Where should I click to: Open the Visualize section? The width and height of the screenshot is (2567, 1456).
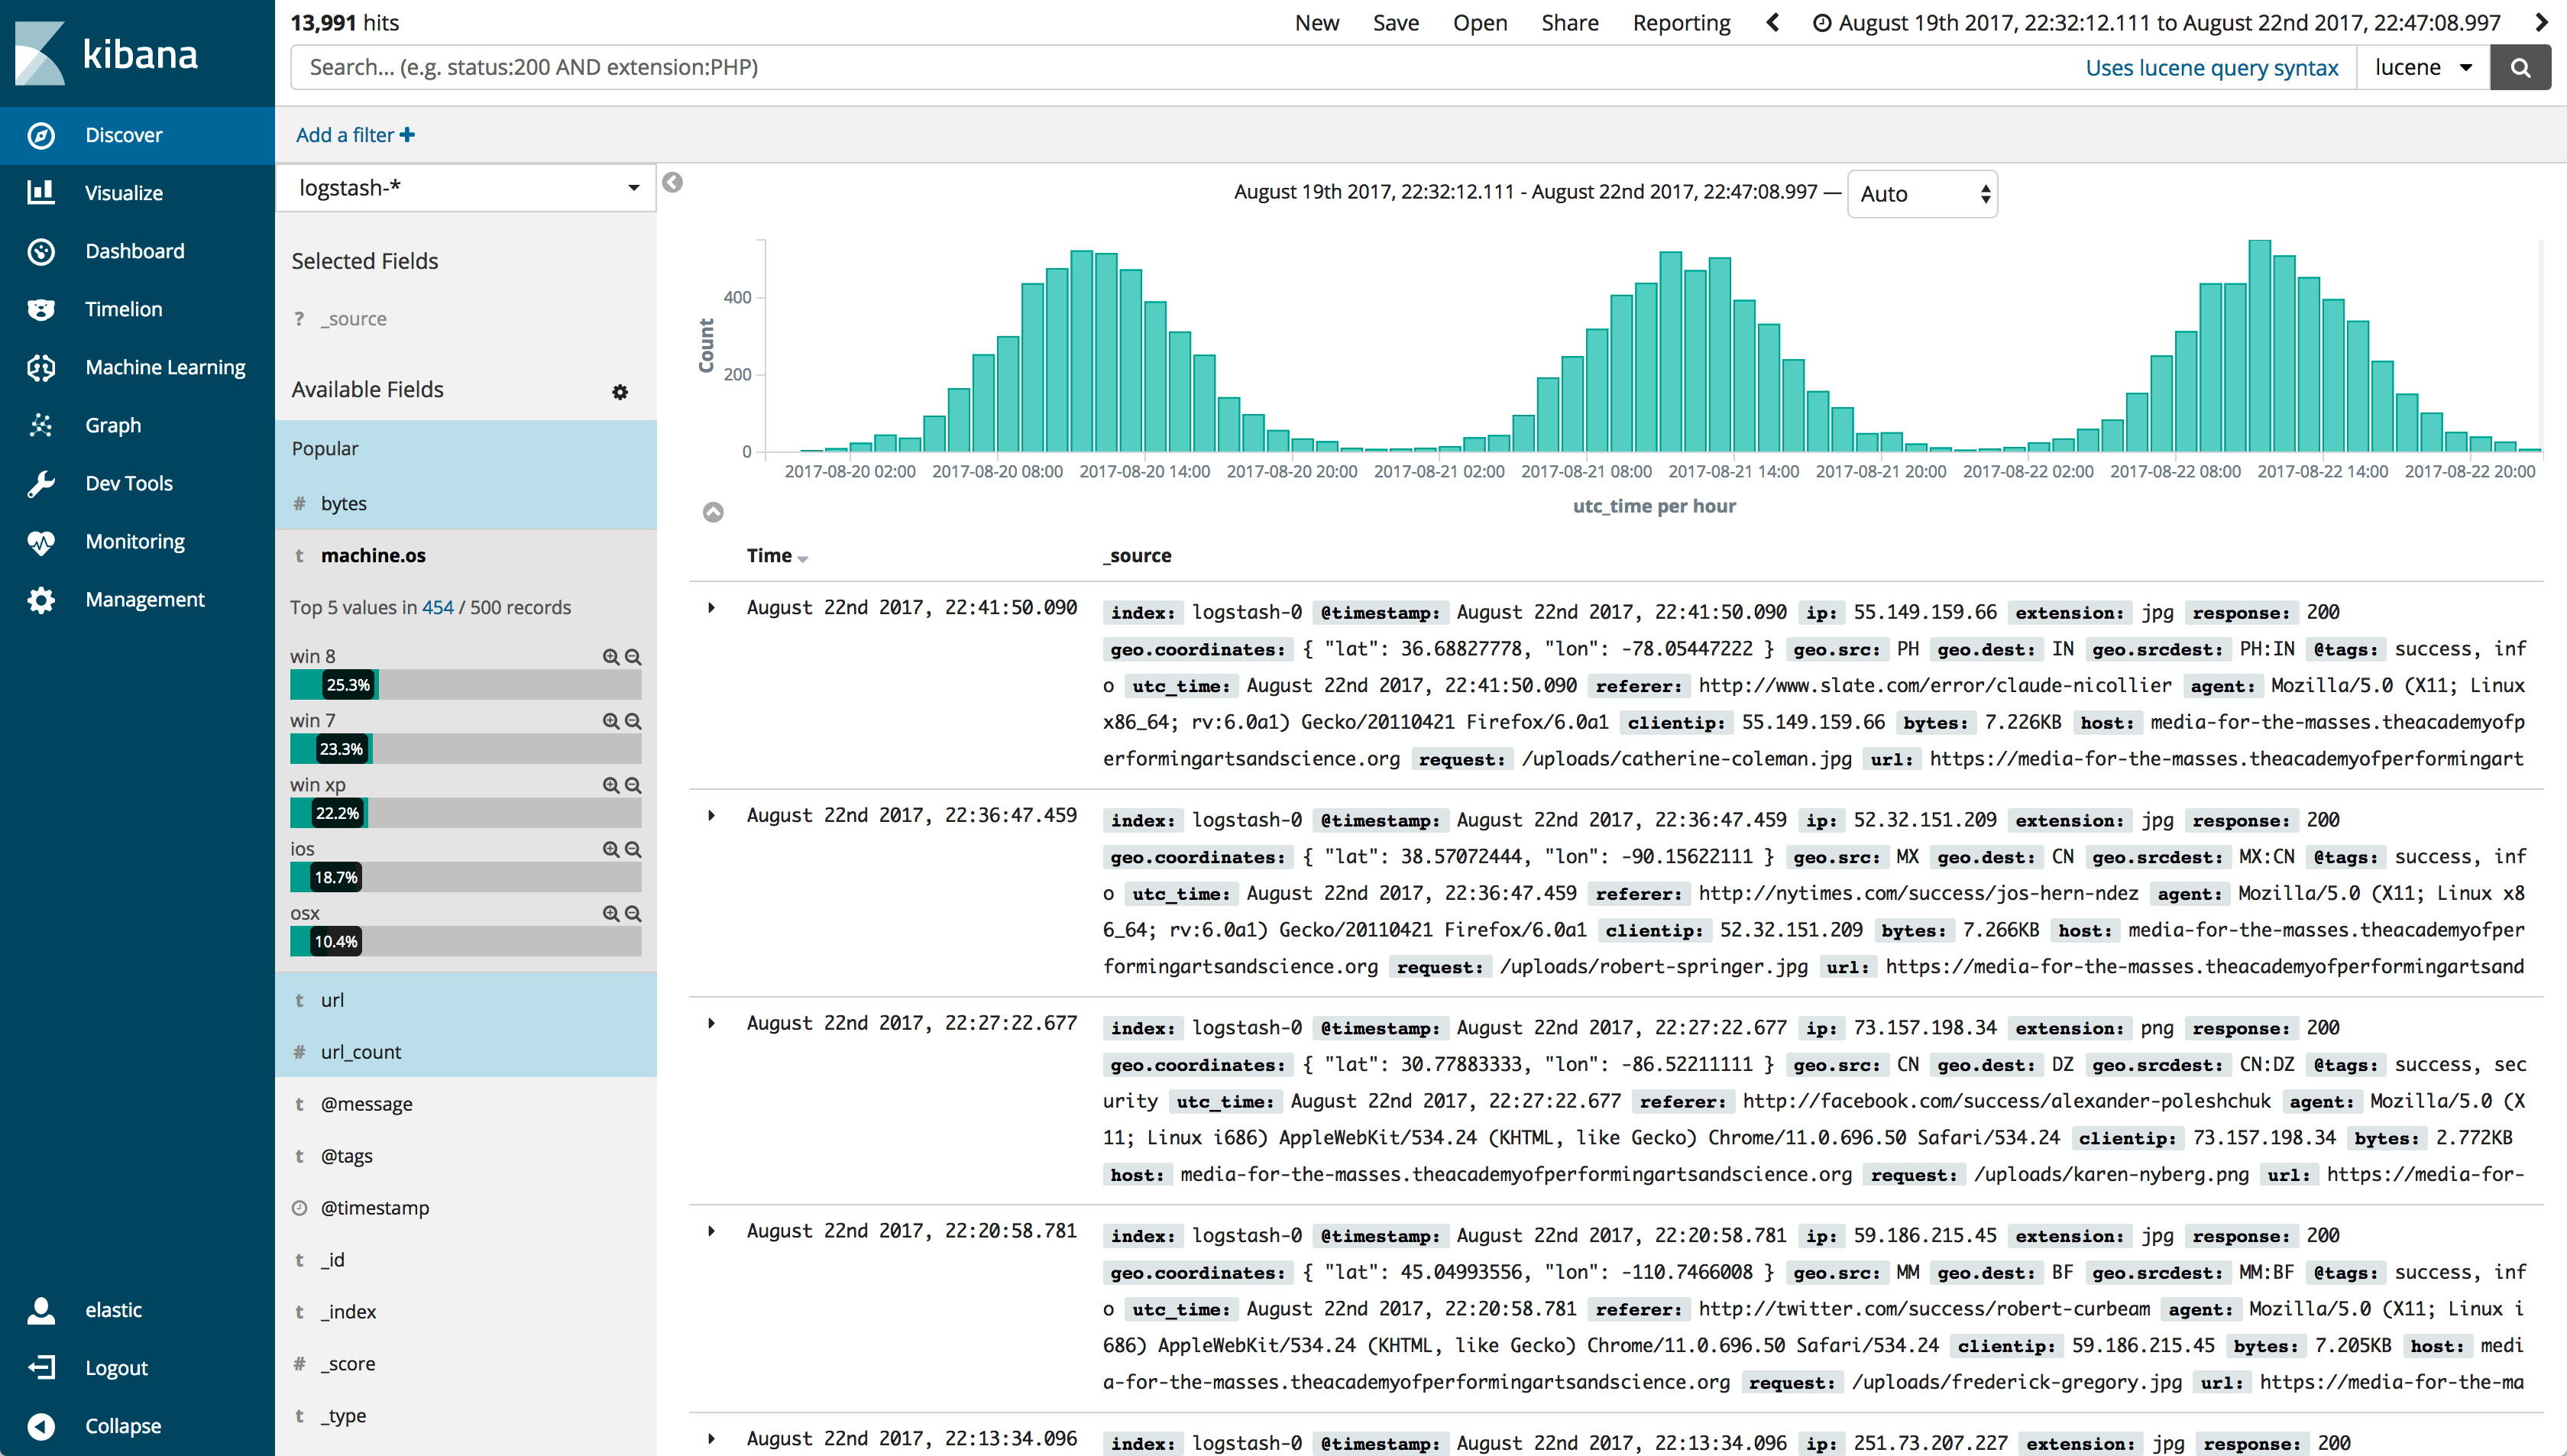123,192
